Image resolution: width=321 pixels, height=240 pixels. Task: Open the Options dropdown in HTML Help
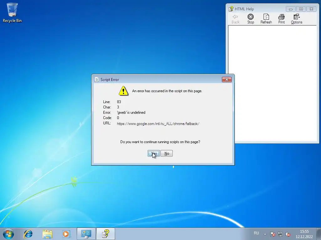click(297, 19)
